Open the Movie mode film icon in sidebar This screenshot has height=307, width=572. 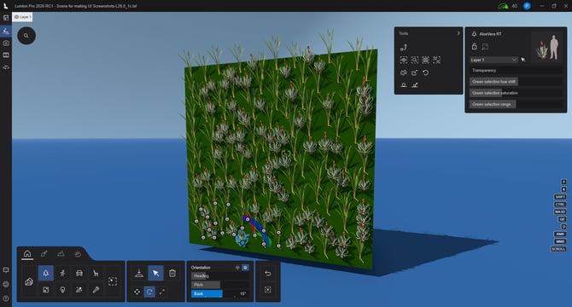click(6, 55)
